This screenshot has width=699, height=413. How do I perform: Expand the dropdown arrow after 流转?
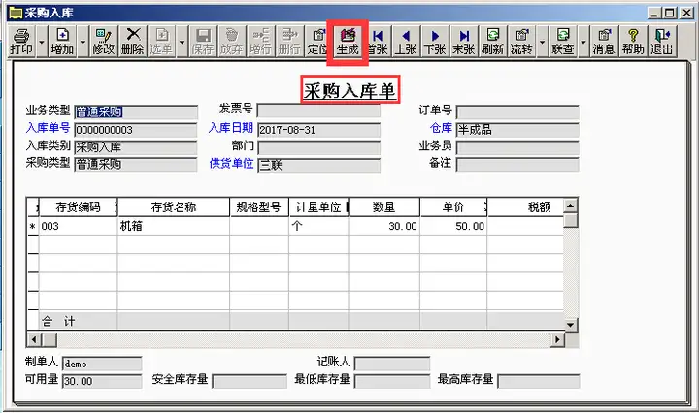542,42
